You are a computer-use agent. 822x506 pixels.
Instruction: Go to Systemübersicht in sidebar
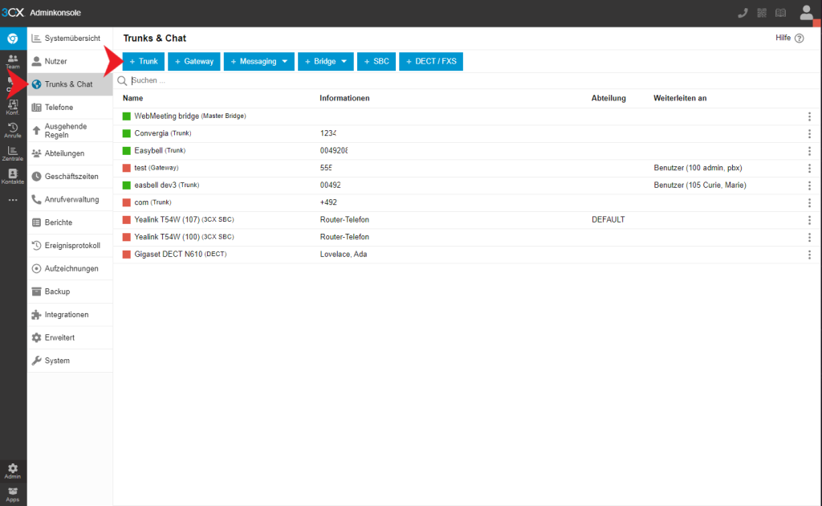[x=71, y=38]
